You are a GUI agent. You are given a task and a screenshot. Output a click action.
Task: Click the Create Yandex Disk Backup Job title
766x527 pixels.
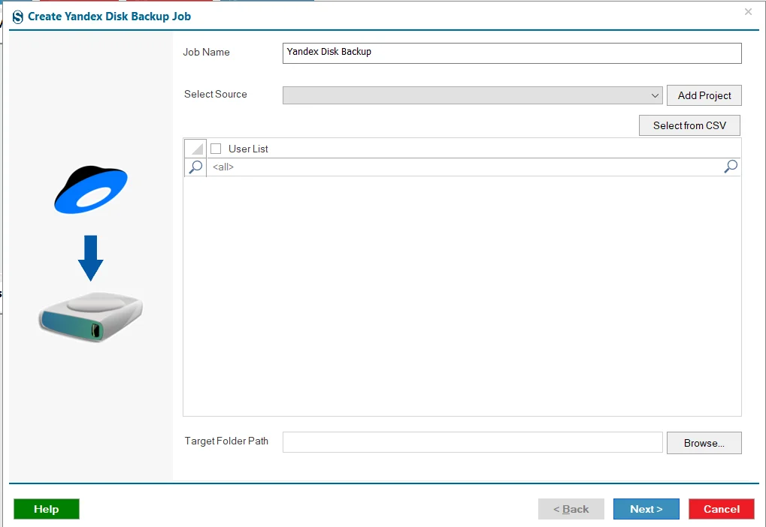[110, 17]
